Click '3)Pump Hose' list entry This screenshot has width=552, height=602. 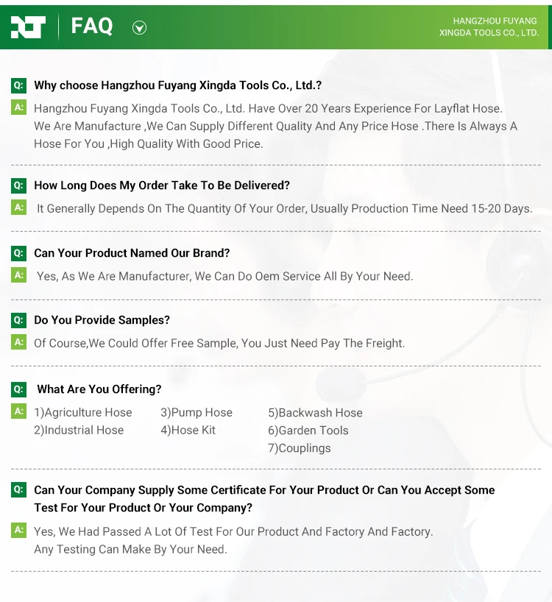click(197, 412)
